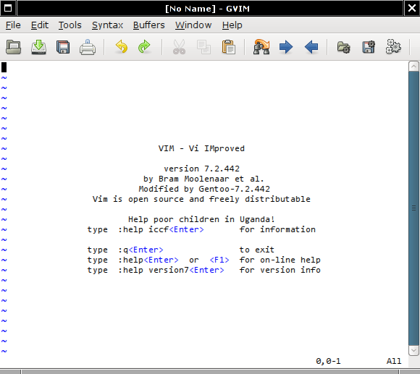420x374 pixels.
Task: Save all files using the floppy disk icon
Action: (63, 47)
